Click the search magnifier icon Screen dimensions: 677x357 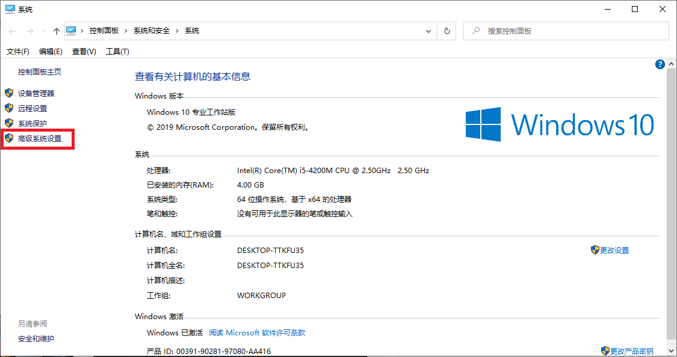pos(476,31)
